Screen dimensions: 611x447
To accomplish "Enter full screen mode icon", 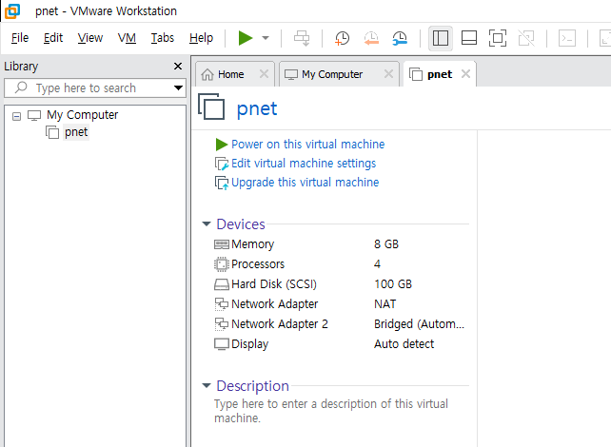I will pos(498,38).
